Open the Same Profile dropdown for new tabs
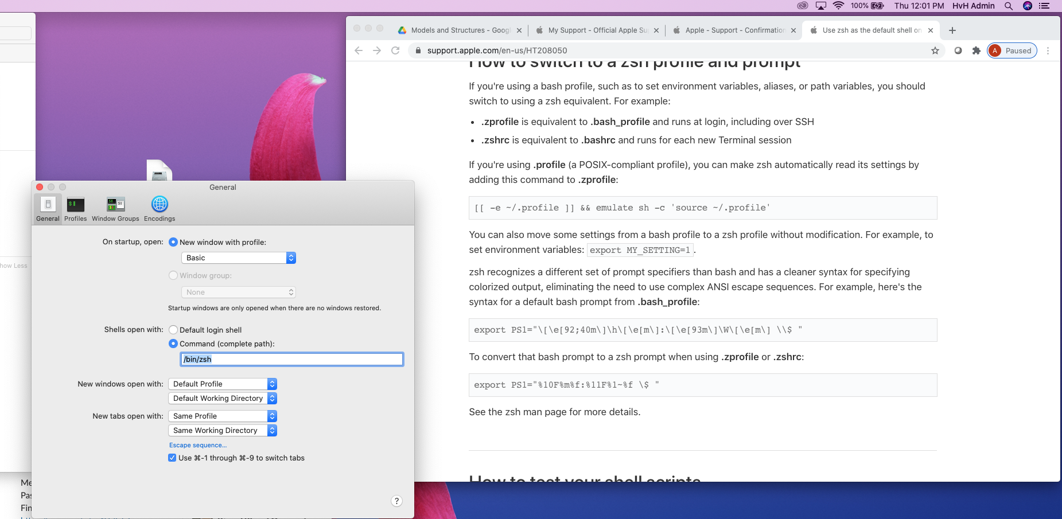The height and width of the screenshot is (519, 1062). 223,416
